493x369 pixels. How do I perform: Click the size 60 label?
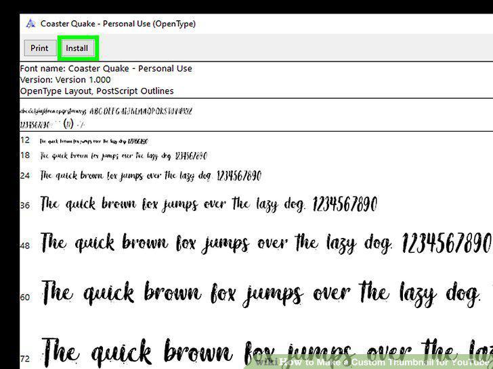coord(25,297)
